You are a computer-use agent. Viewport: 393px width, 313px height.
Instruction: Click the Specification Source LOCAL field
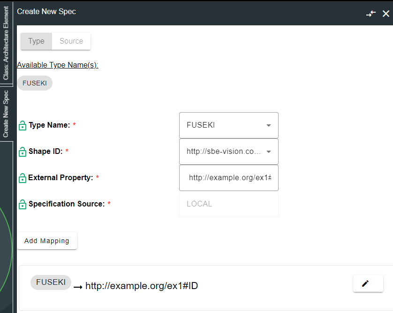[229, 204]
